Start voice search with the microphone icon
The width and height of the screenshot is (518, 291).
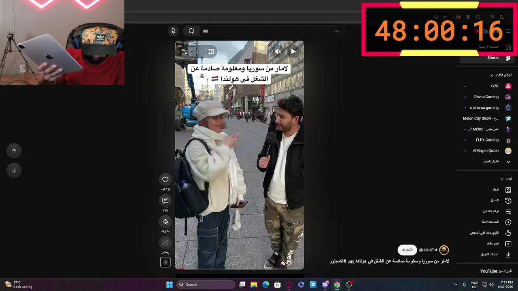point(173,31)
